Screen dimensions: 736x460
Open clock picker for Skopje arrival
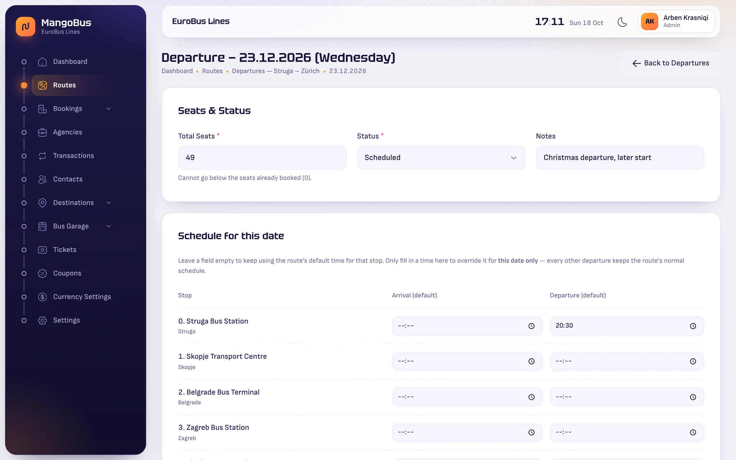531,361
